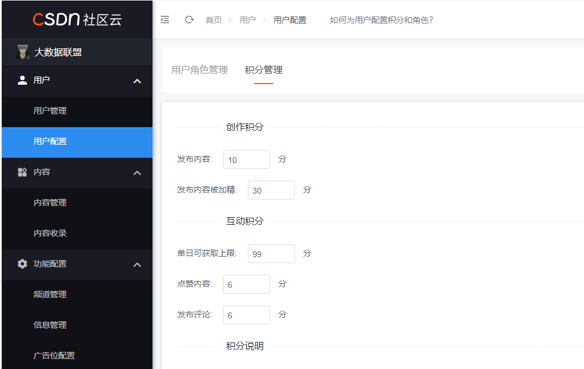
Task: Click the 用户 person icon in sidebar
Action: pyautogui.click(x=22, y=80)
